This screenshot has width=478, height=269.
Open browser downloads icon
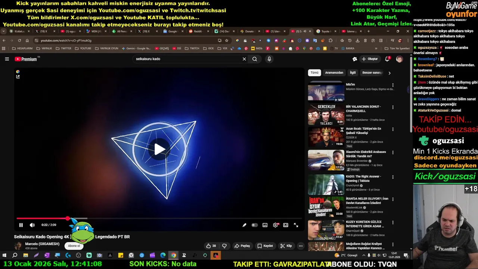(357, 40)
